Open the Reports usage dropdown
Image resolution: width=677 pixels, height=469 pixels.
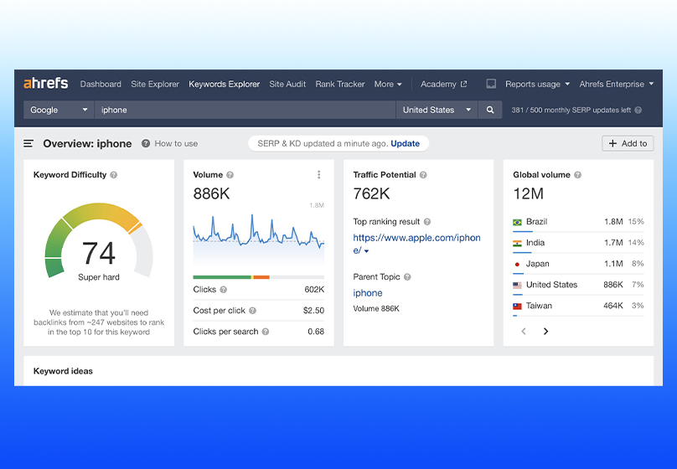537,84
